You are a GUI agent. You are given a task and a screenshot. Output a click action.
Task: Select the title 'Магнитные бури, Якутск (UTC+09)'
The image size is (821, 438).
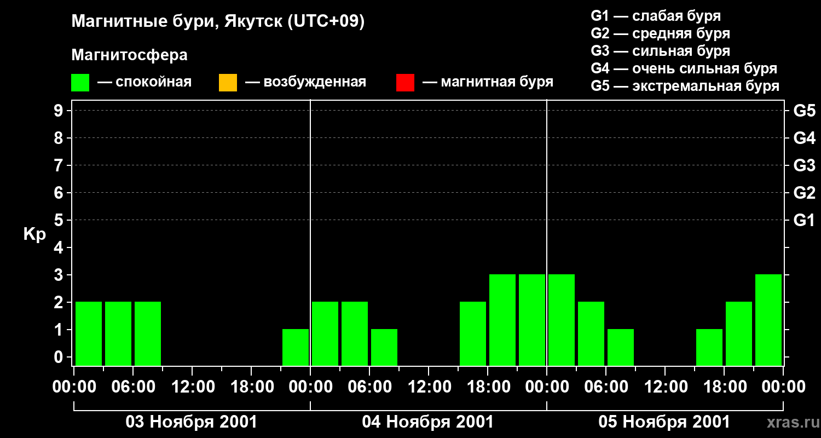218,22
